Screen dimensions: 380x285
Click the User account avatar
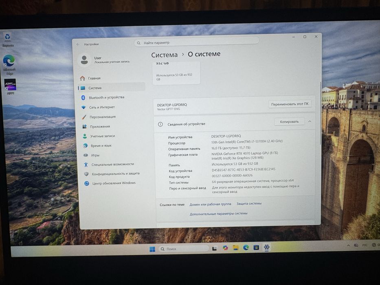tap(84, 59)
